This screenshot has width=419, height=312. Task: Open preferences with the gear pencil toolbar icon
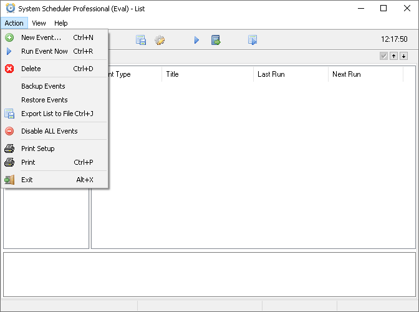(x=160, y=40)
